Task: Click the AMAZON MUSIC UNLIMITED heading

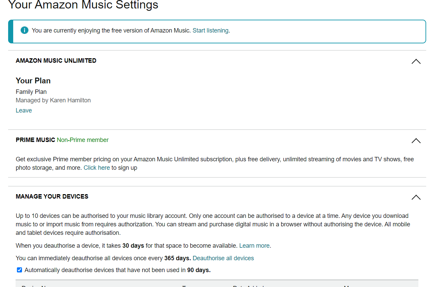Action: click(56, 61)
